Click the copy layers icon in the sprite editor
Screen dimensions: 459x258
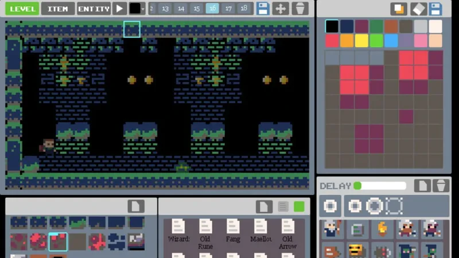(x=399, y=9)
